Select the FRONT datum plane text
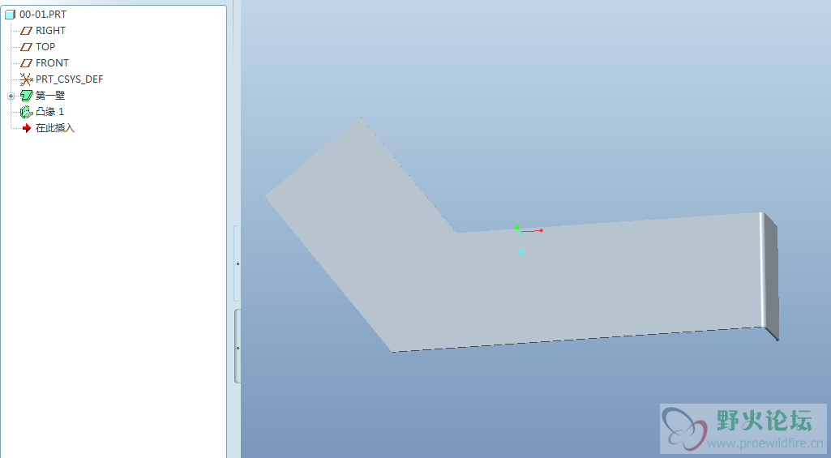This screenshot has height=458, width=831. click(52, 62)
